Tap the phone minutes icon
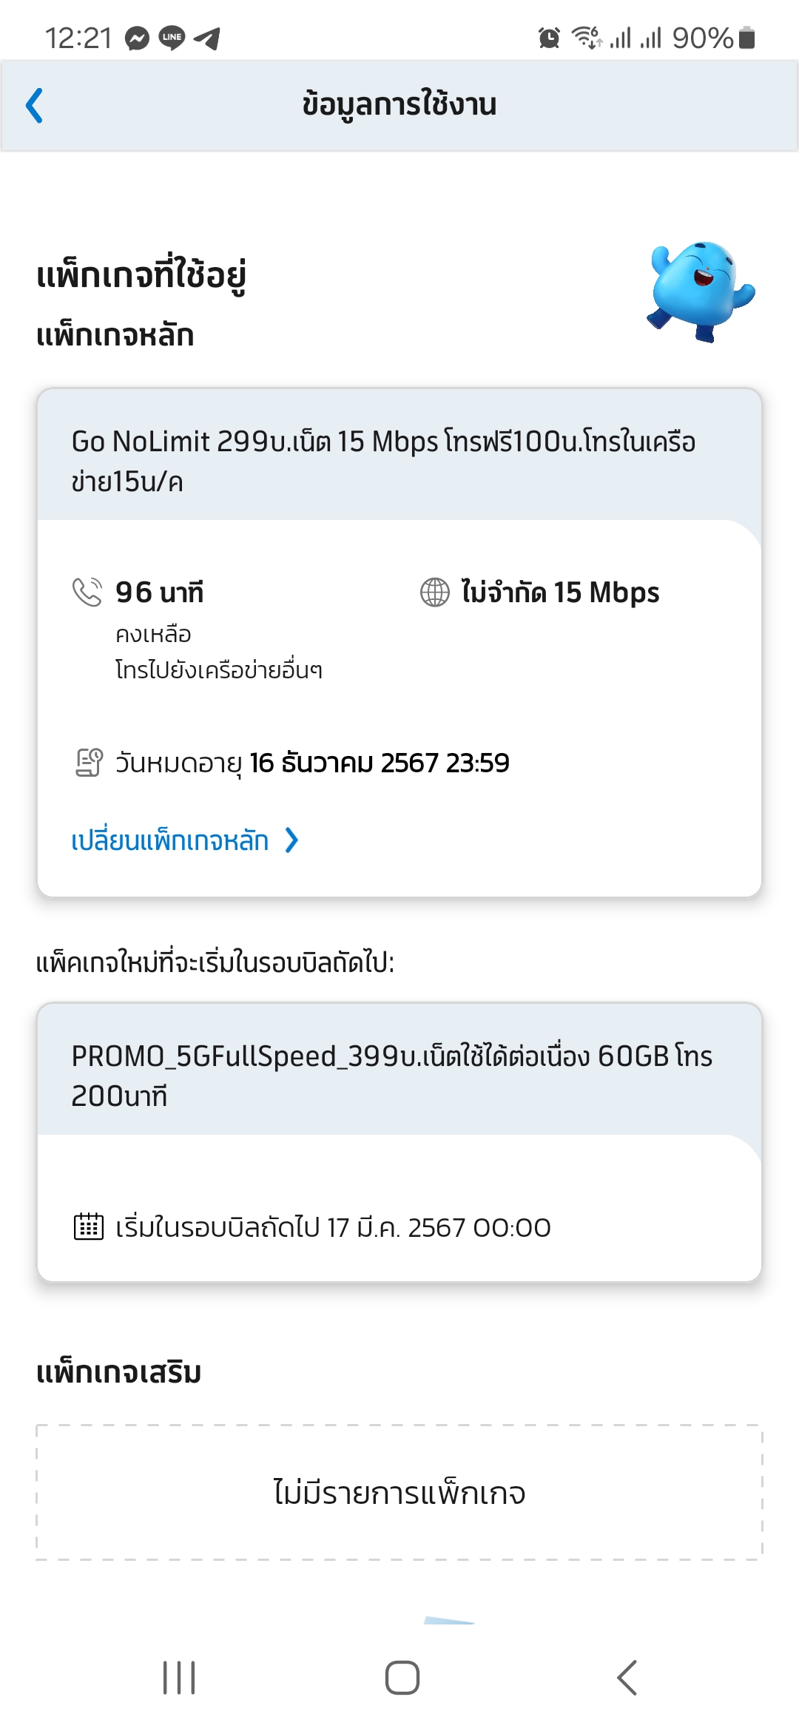Image resolution: width=799 pixels, height=1731 pixels. point(87,592)
